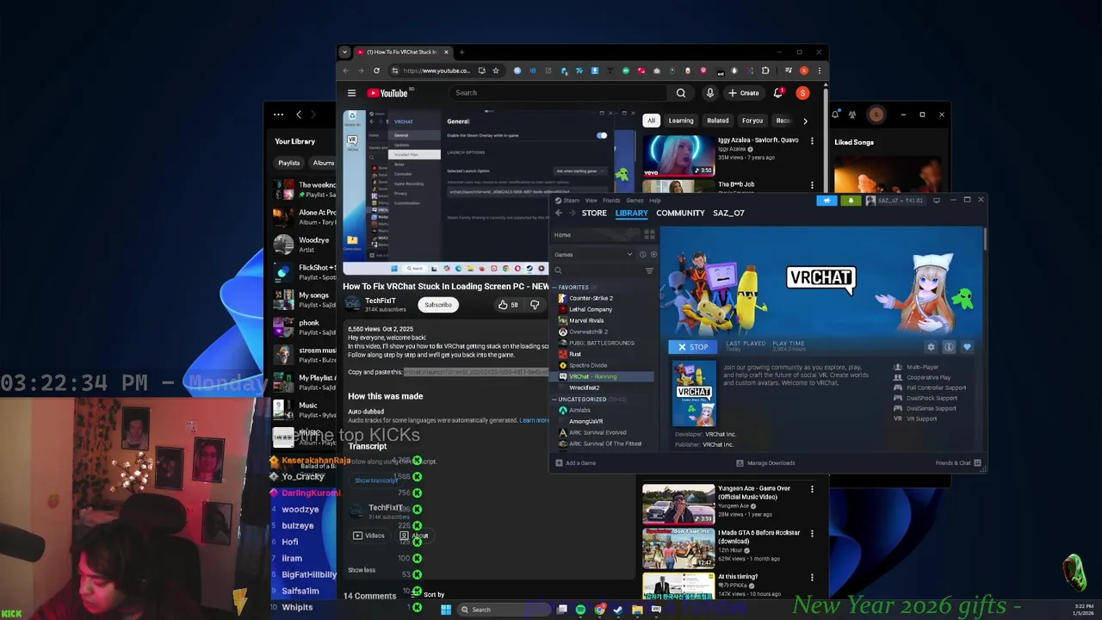Screen dimensions: 1102x620
Task: Select the Learning chip on YouTube
Action: click(681, 121)
